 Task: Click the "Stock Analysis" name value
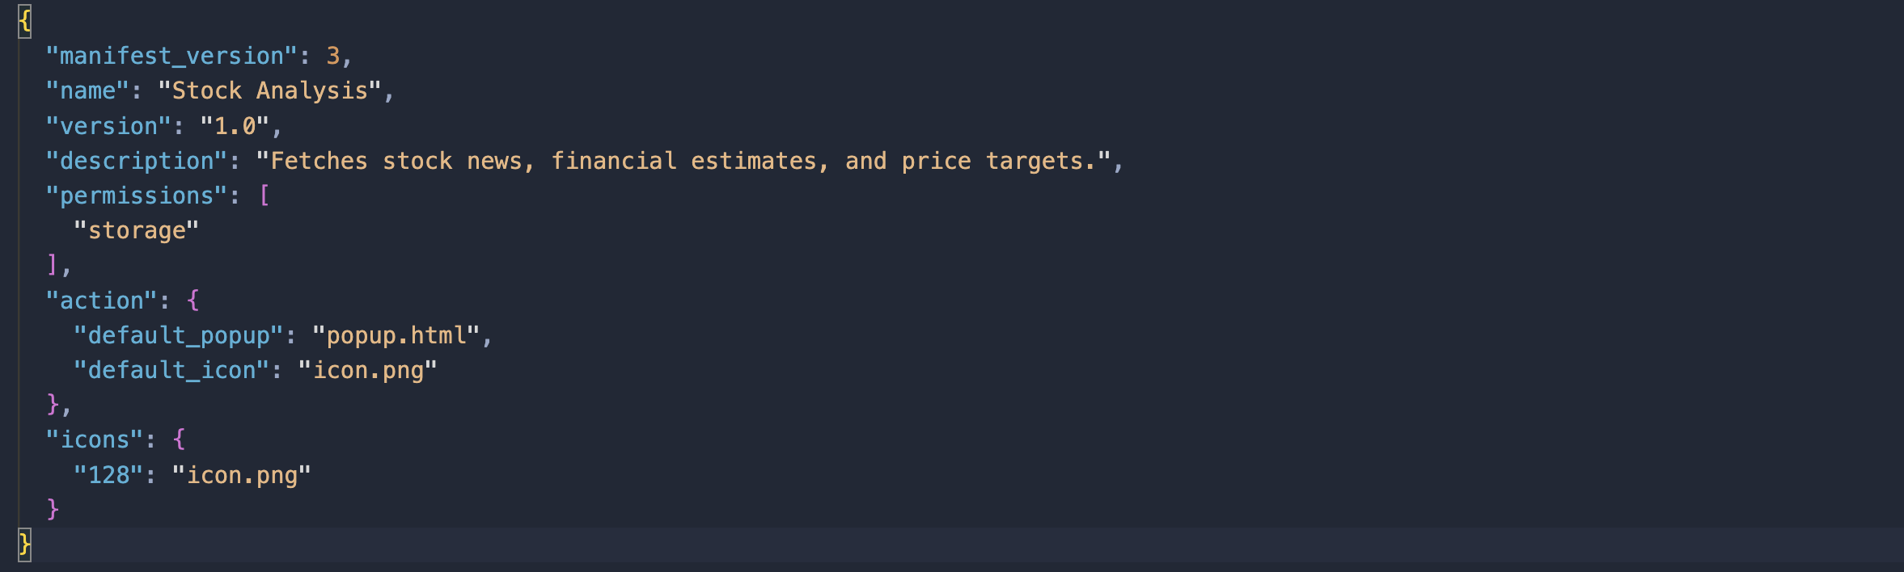click(x=269, y=90)
